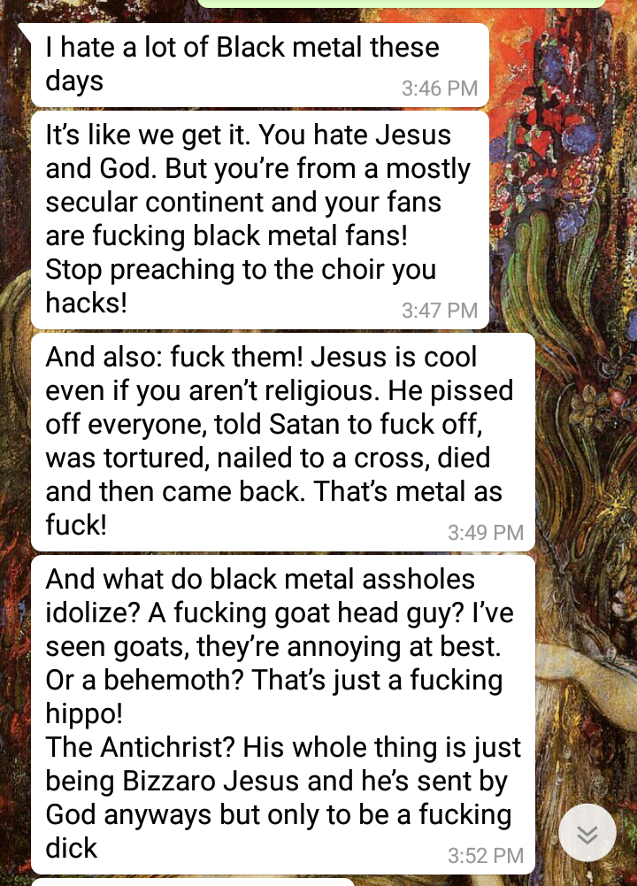Viewport: 637px width, 886px height.
Task: Tap the 3:52 PM timestamp
Action: pos(486,856)
